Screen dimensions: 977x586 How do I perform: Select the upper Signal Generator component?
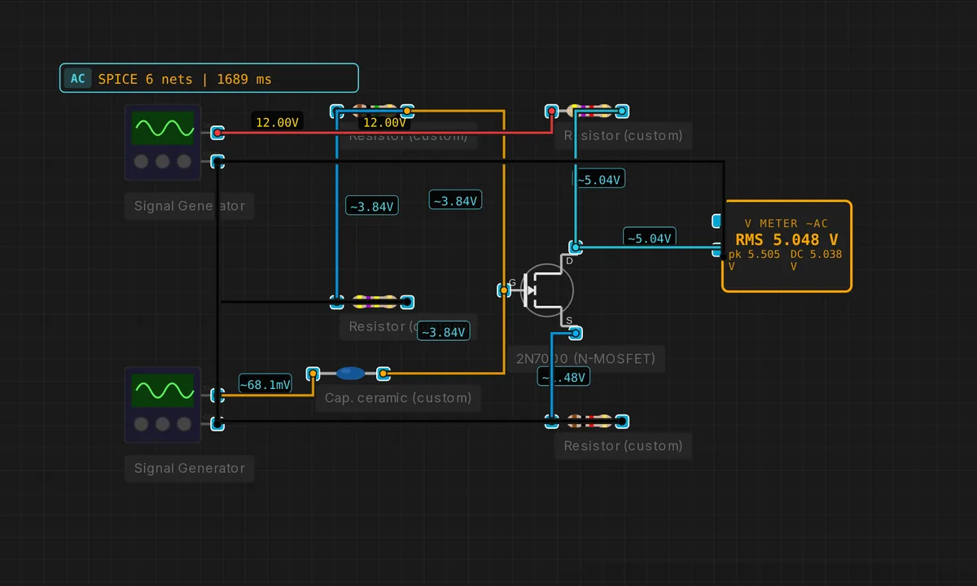(x=163, y=142)
